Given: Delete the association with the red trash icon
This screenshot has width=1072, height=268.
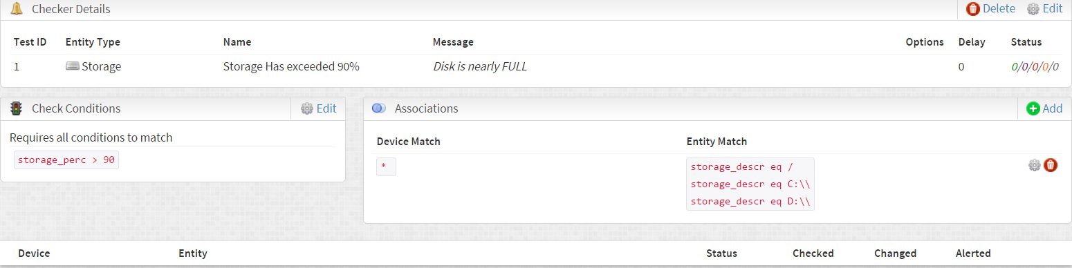Looking at the screenshot, I should click(x=1051, y=165).
